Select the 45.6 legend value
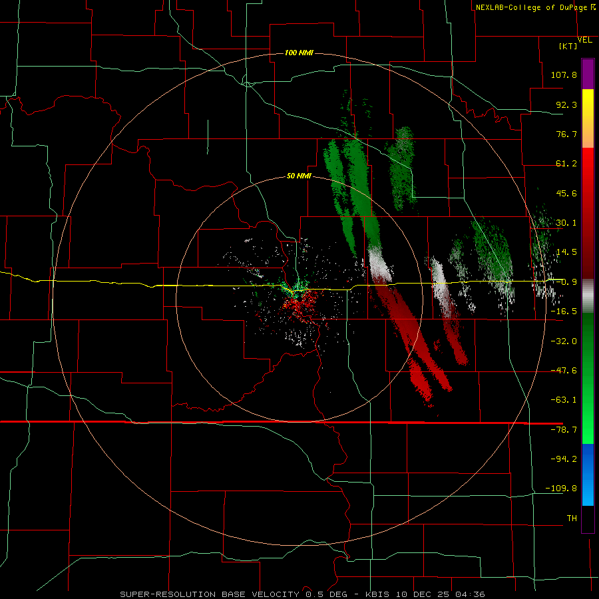This screenshot has width=599, height=599. [x=566, y=193]
